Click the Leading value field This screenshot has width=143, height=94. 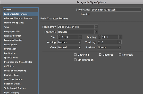tap(110, 37)
